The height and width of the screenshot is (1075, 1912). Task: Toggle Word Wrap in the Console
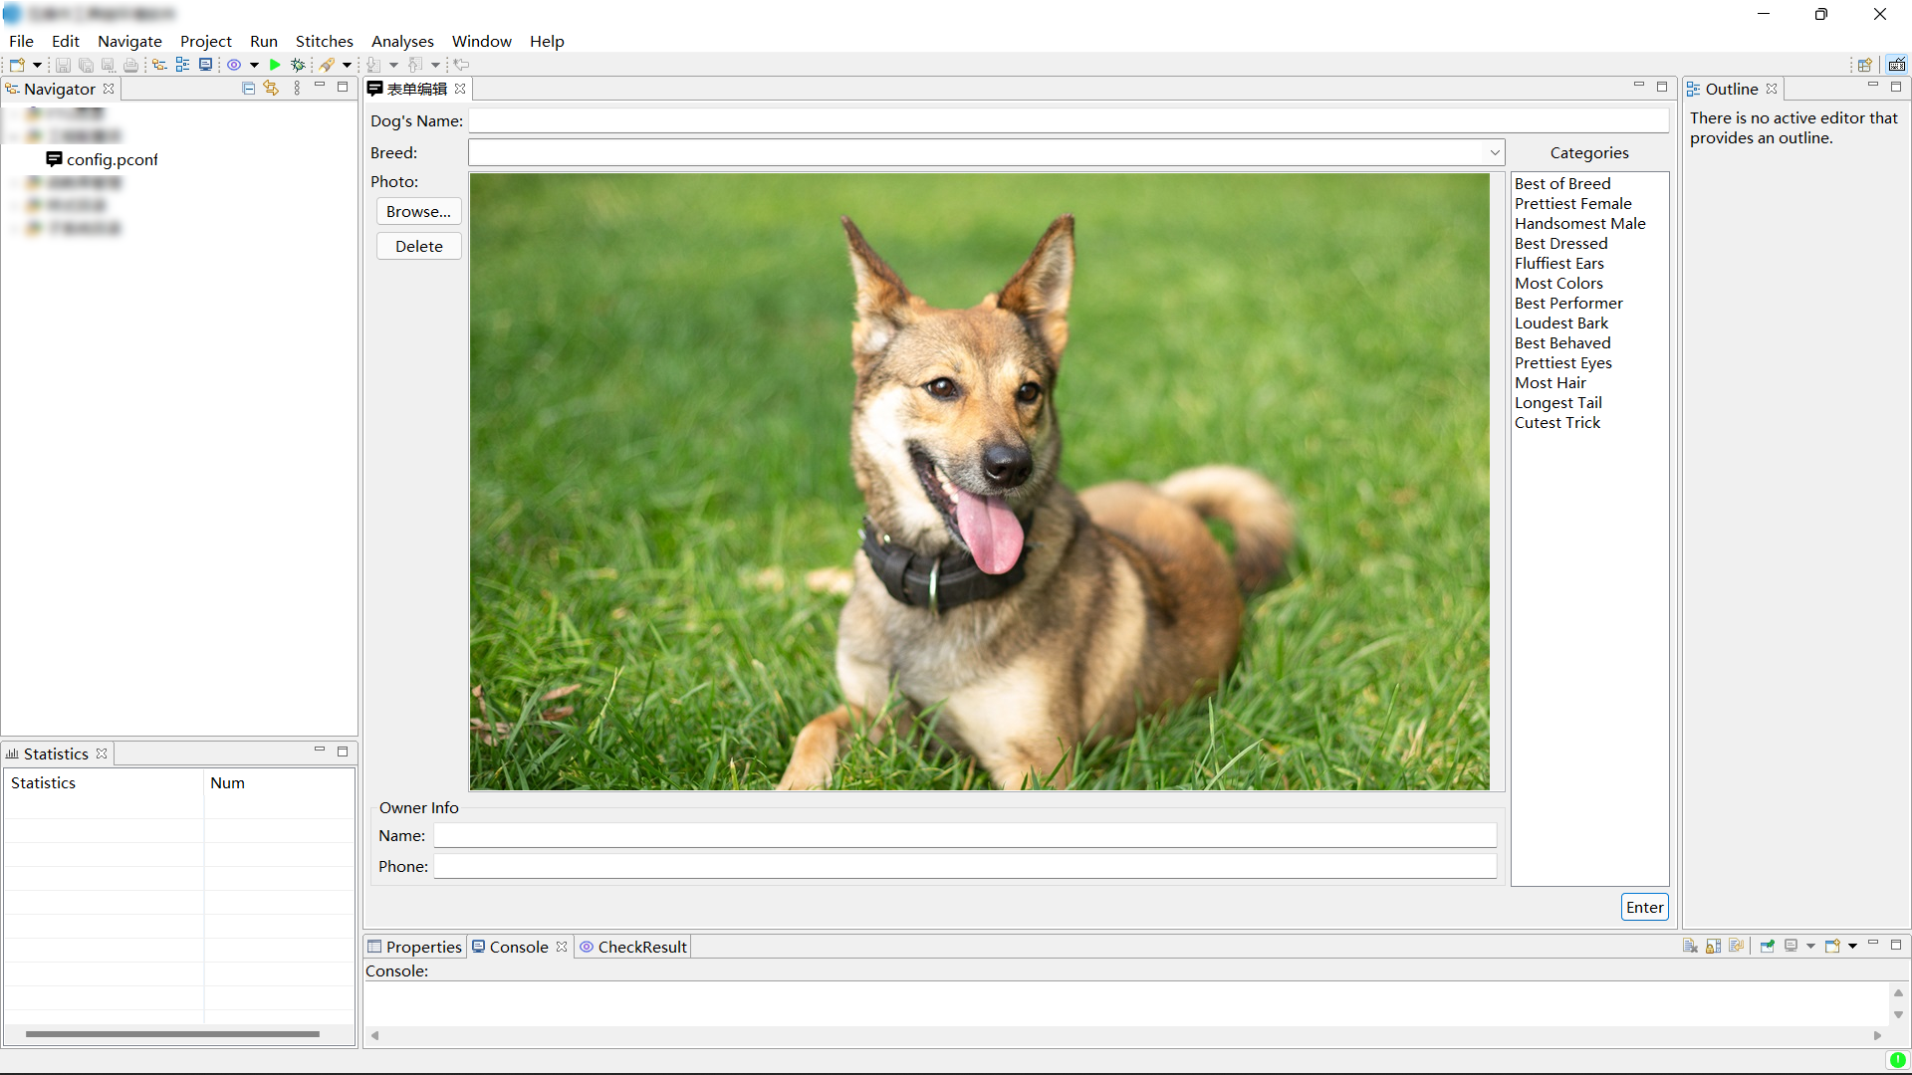[1736, 947]
